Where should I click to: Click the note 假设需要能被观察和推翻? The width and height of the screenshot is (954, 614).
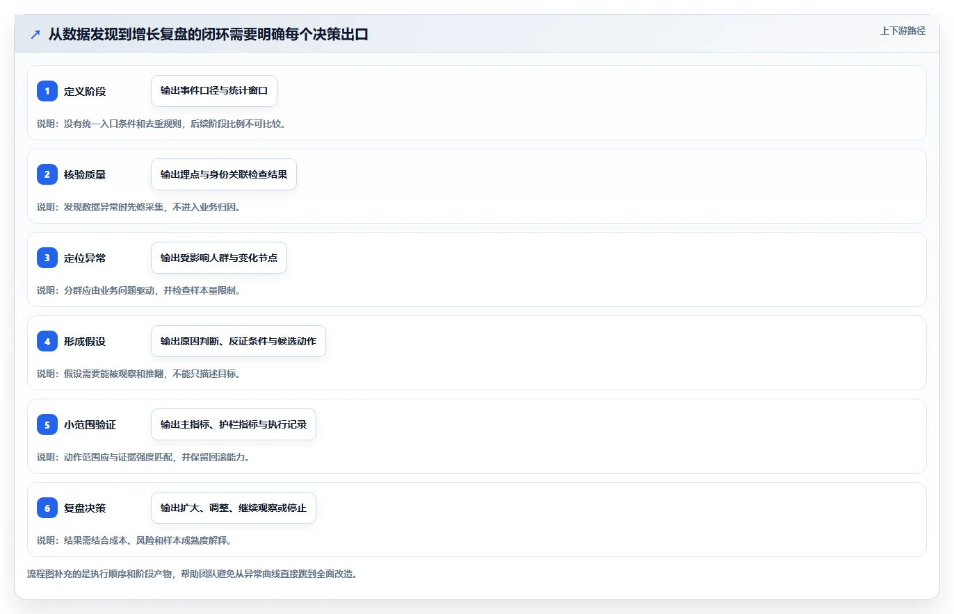pyautogui.click(x=114, y=374)
